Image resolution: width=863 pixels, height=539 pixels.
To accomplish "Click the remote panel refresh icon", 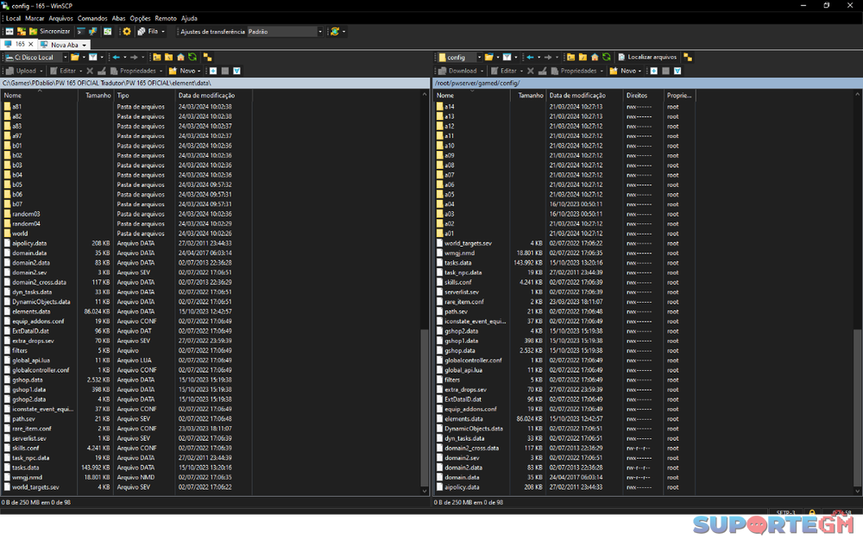I will click(x=606, y=58).
